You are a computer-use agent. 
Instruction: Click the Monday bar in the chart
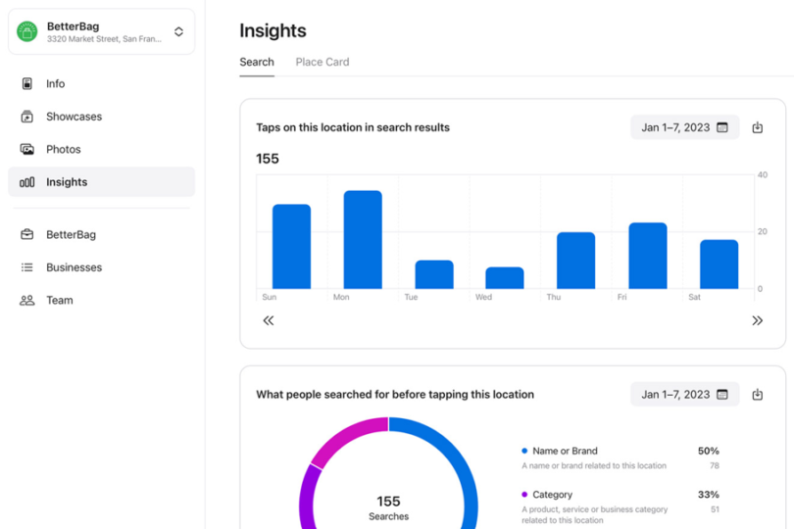tap(363, 240)
